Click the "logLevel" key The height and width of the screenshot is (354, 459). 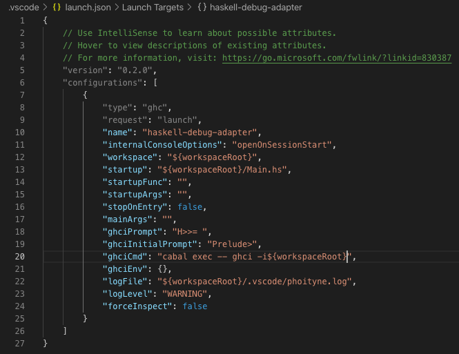(128, 294)
